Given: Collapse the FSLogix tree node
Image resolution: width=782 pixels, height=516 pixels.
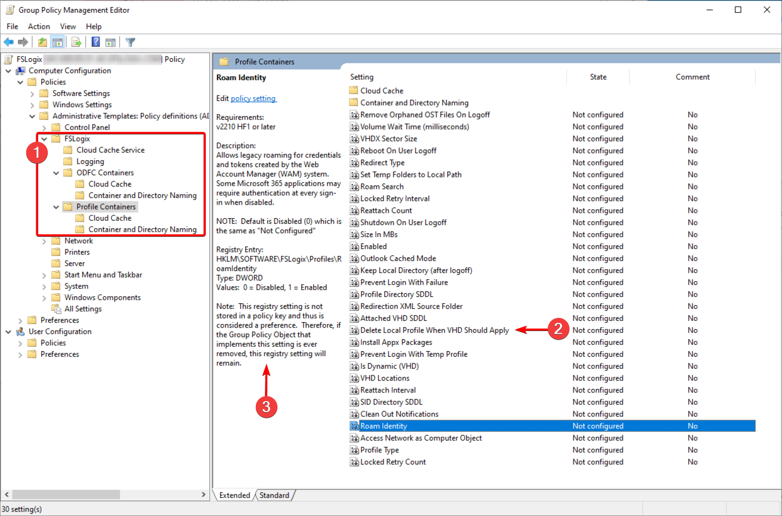Looking at the screenshot, I should pyautogui.click(x=44, y=139).
